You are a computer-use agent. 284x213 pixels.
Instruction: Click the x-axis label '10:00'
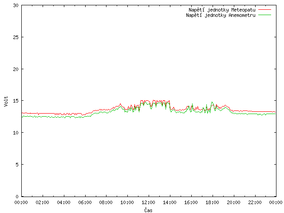[x=127, y=202]
